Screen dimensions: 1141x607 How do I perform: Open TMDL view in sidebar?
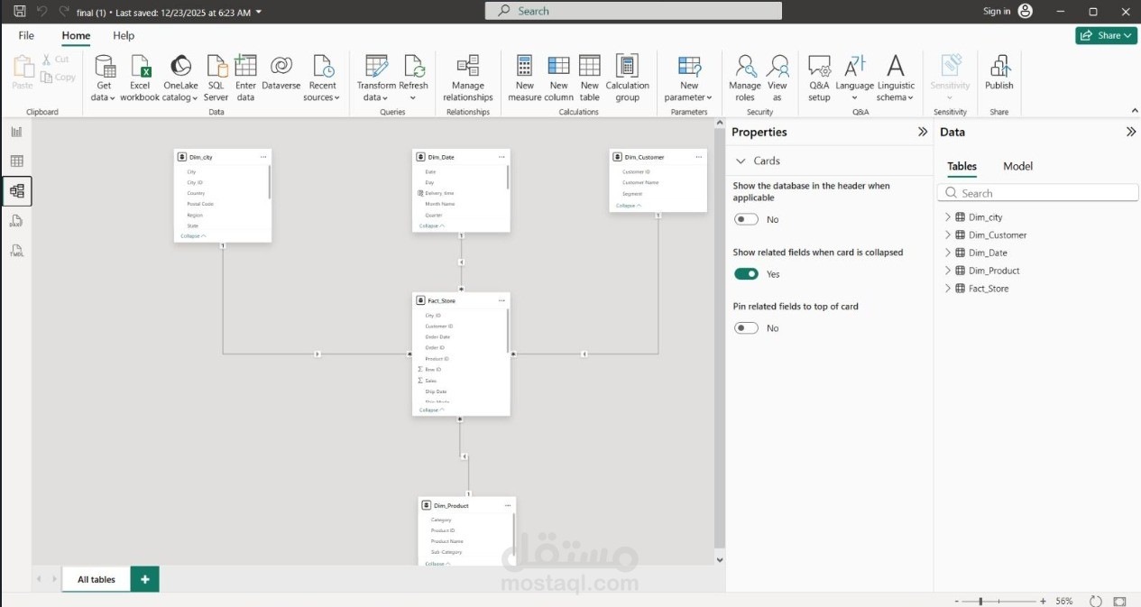click(x=16, y=251)
